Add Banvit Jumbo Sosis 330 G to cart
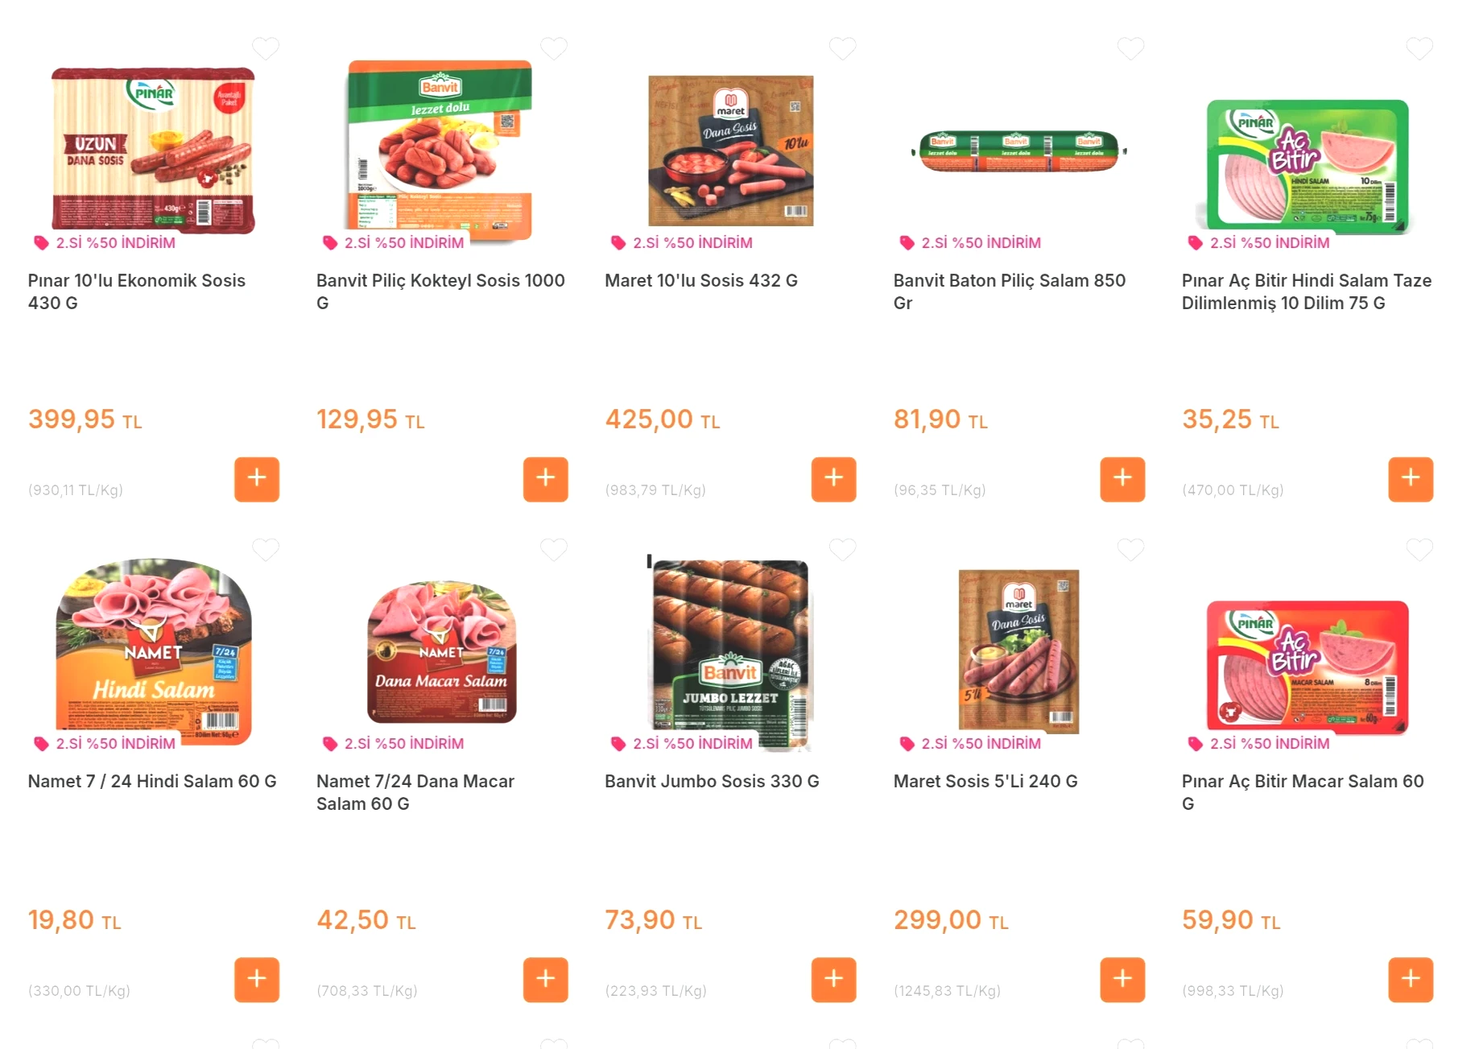Screen dimensions: 1479x1049 pos(833,980)
